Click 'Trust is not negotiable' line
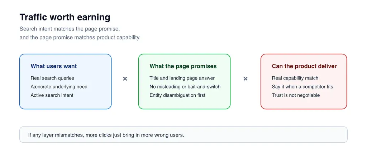 [296, 95]
